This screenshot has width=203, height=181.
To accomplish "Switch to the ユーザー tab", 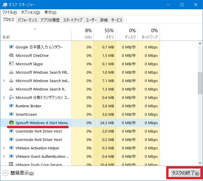I will coord(91,20).
